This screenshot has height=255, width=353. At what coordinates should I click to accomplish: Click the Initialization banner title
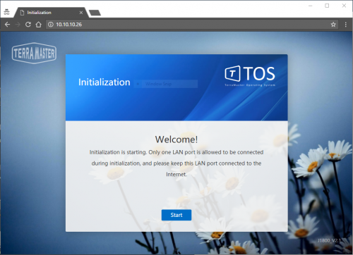(x=104, y=82)
